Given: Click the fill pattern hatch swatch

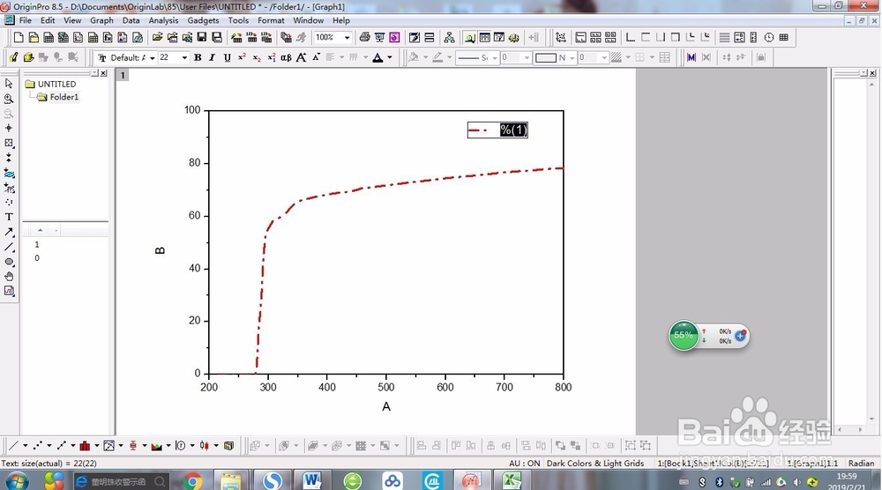Looking at the screenshot, I should (x=617, y=57).
